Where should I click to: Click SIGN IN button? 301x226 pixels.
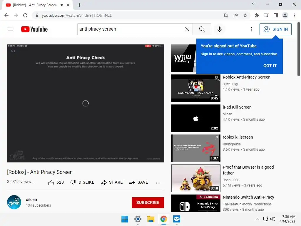(x=275, y=29)
